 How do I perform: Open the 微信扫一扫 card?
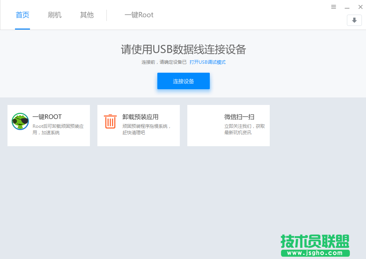click(228, 125)
